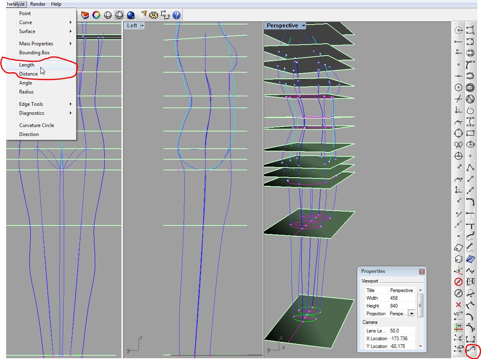Click the blue render sphere icon
Image resolution: width=481 pixels, height=359 pixels.
[x=131, y=15]
